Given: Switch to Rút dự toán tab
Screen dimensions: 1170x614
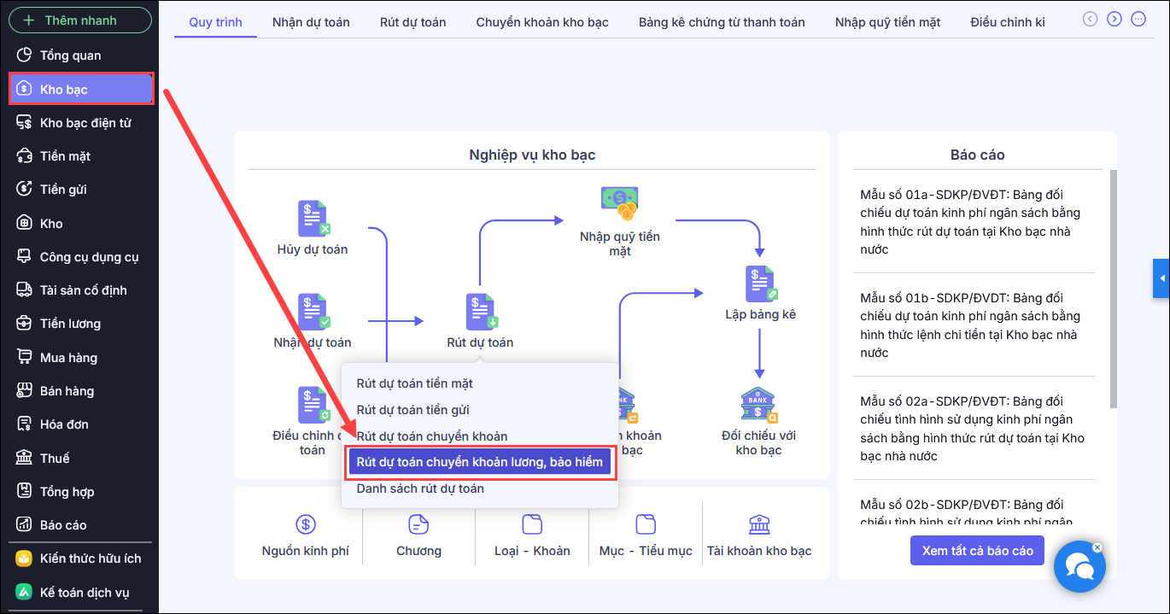Looking at the screenshot, I should point(413,22).
